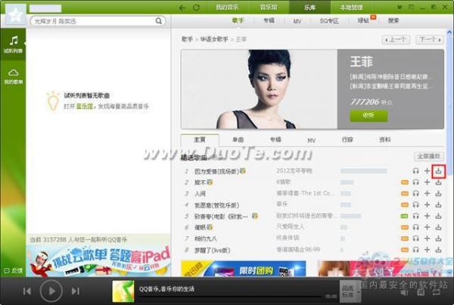Open the skin icon in title bar
Screen dimensions: 454x305
click(x=400, y=8)
